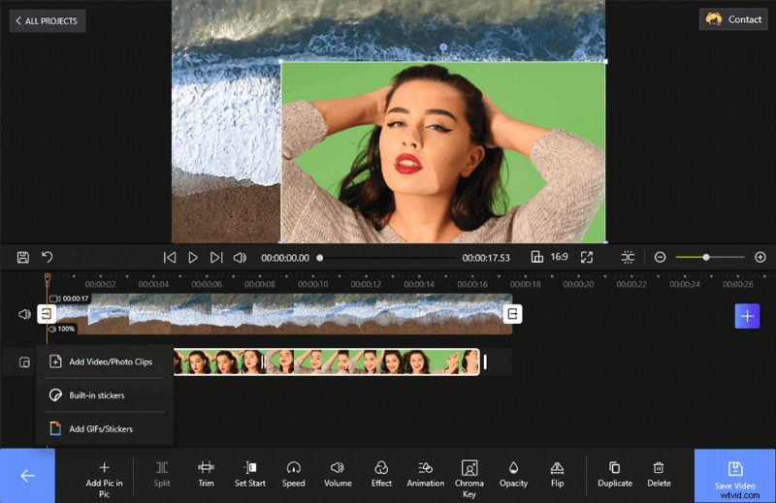Open the 16:9 aspect ratio selector
Viewport: 776px width, 503px height.
click(x=550, y=257)
